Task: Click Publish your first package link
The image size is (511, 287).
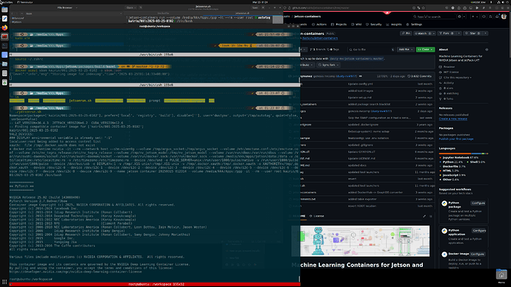Action: click(456, 139)
